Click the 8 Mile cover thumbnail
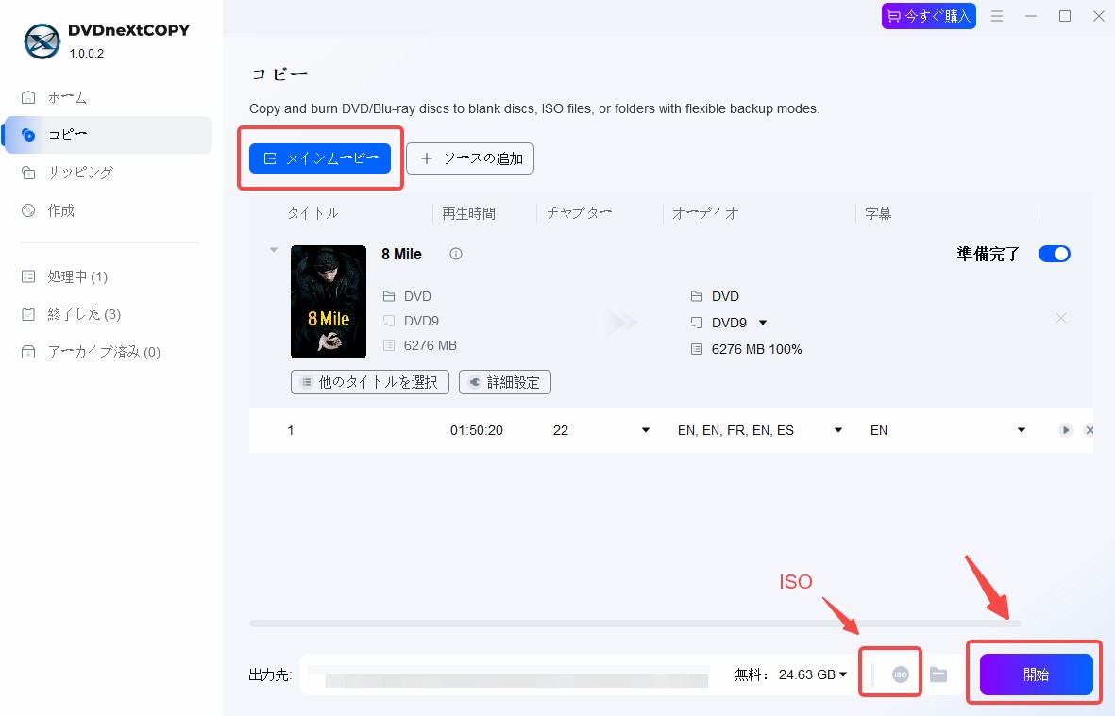This screenshot has height=716, width=1115. pyautogui.click(x=329, y=302)
